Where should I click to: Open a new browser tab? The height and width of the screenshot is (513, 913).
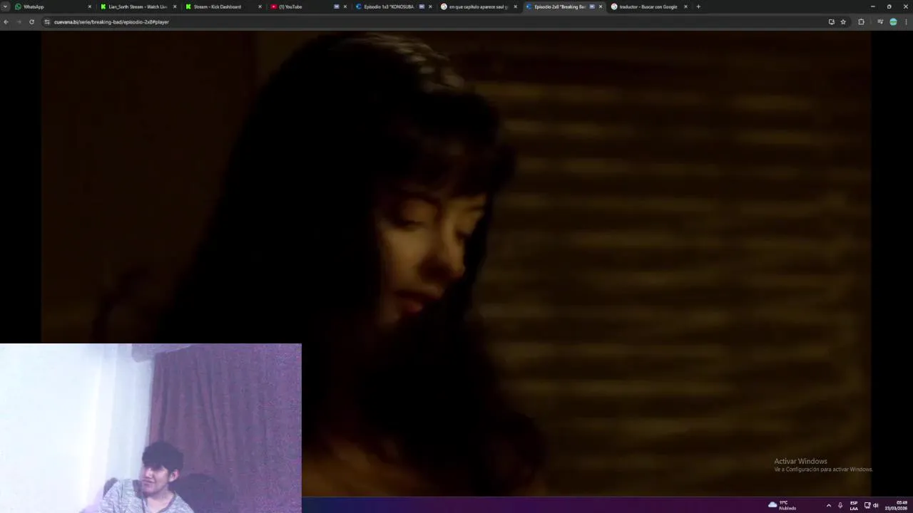698,6
